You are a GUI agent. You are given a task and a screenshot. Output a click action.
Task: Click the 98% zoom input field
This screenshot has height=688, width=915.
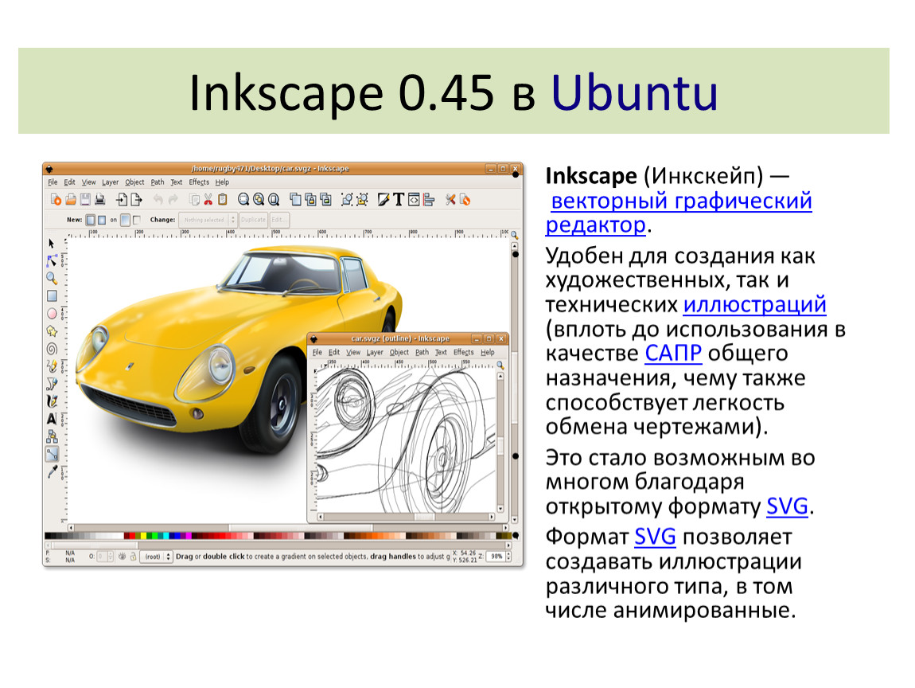tap(496, 557)
